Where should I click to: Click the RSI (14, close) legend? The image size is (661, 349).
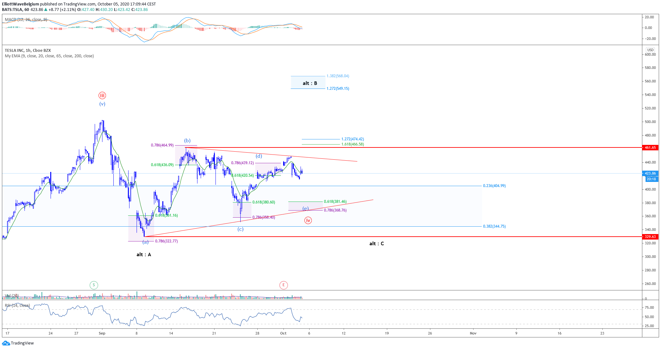point(17,306)
